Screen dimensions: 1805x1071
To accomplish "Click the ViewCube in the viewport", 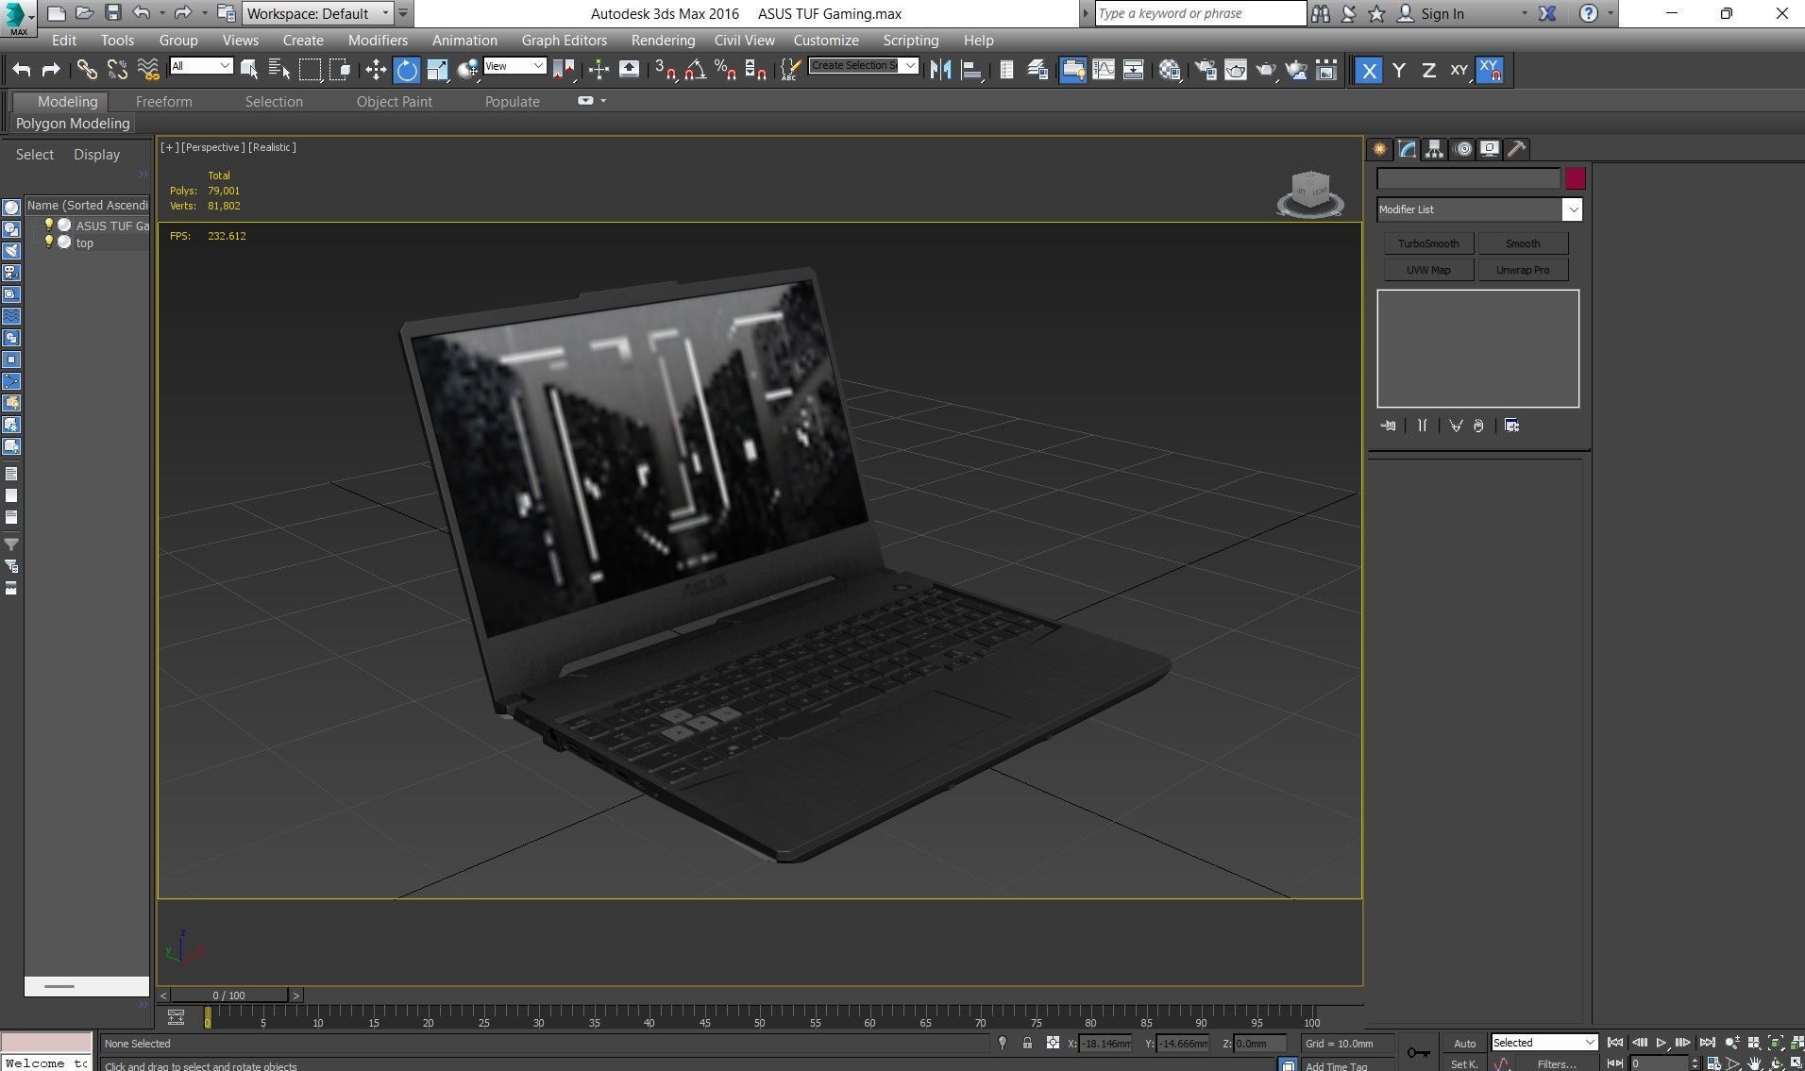I will pos(1310,192).
